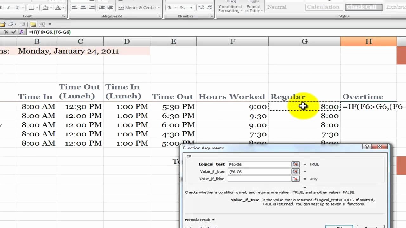Toggle underline formatting
Image resolution: width=406 pixels, height=228 pixels.
pyautogui.click(x=16, y=7)
